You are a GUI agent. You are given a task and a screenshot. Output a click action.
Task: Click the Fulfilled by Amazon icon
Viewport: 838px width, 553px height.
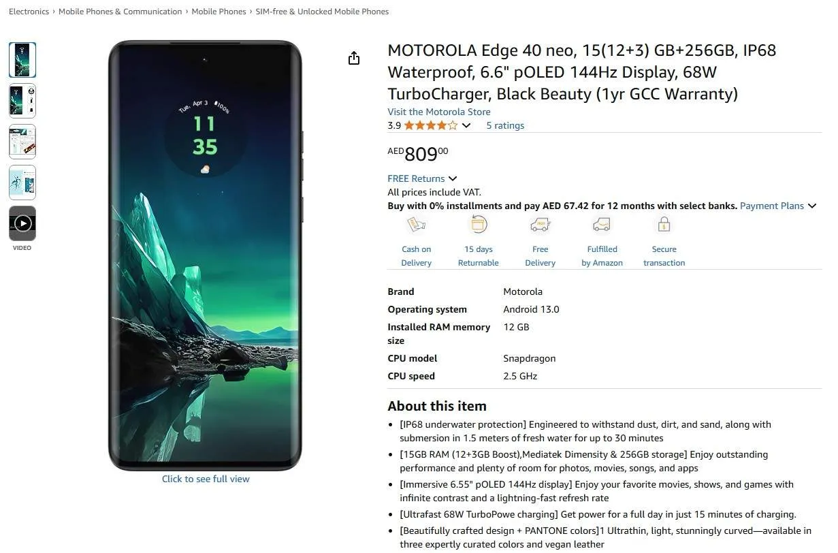pos(602,224)
